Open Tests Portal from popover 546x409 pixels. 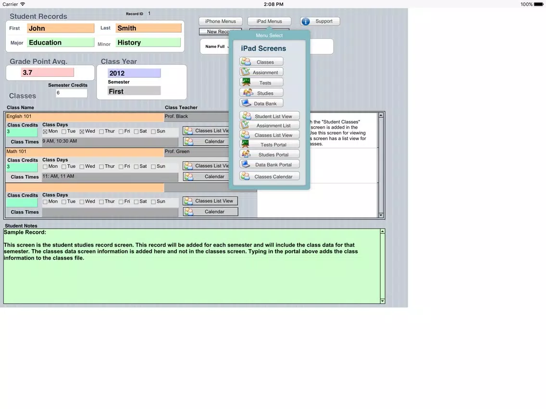[270, 144]
